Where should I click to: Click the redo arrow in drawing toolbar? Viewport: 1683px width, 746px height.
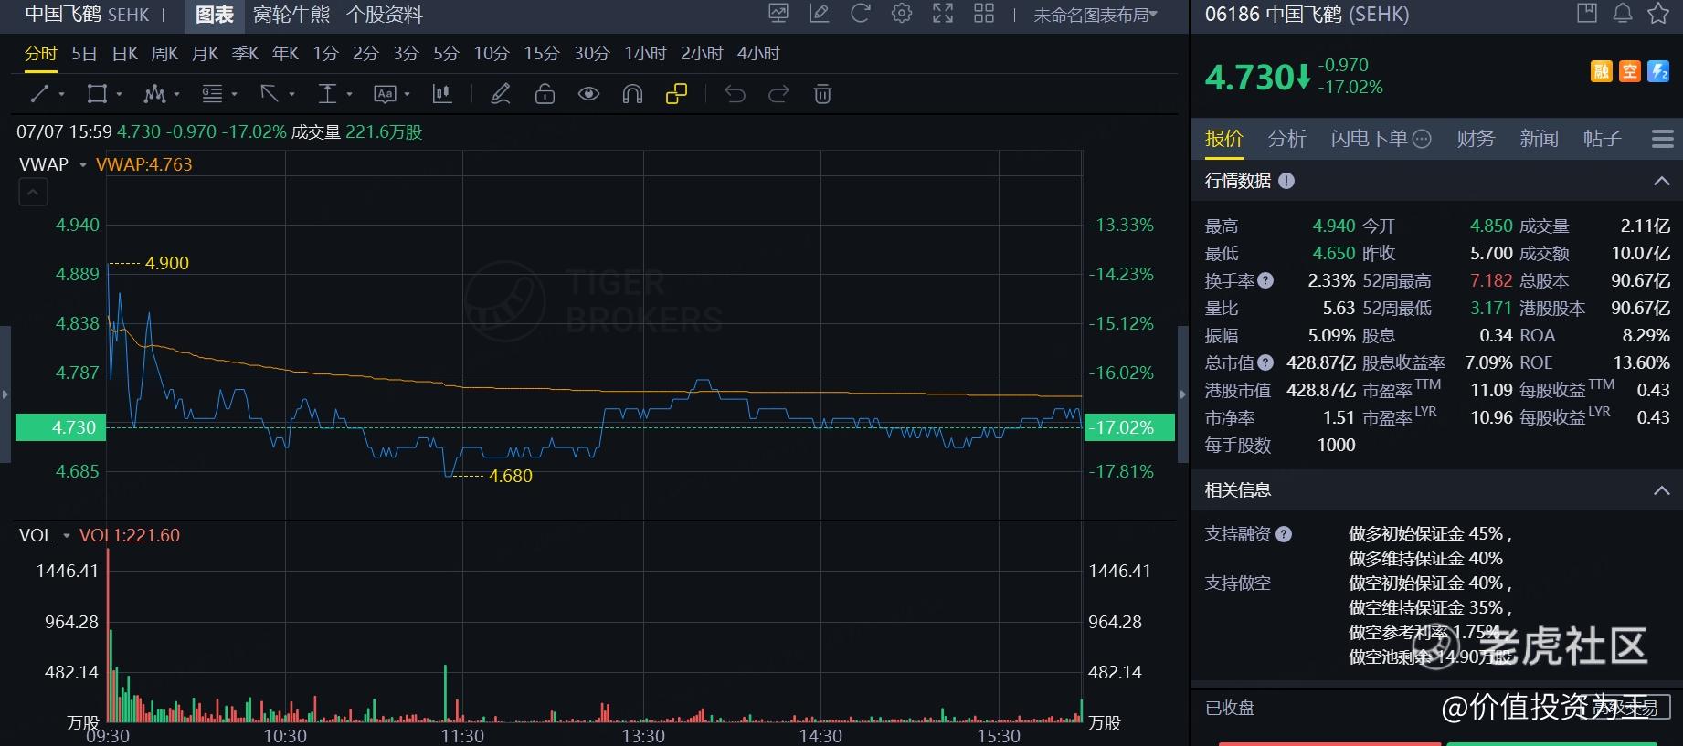(778, 94)
